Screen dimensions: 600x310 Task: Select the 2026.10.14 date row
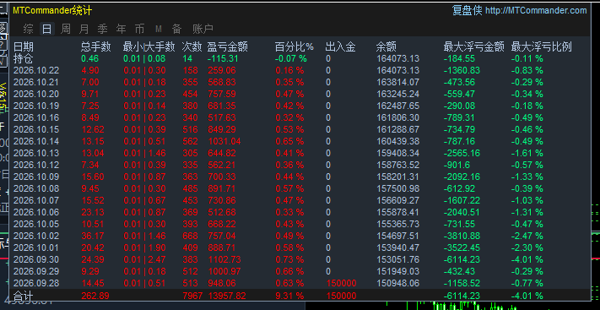coord(36,141)
